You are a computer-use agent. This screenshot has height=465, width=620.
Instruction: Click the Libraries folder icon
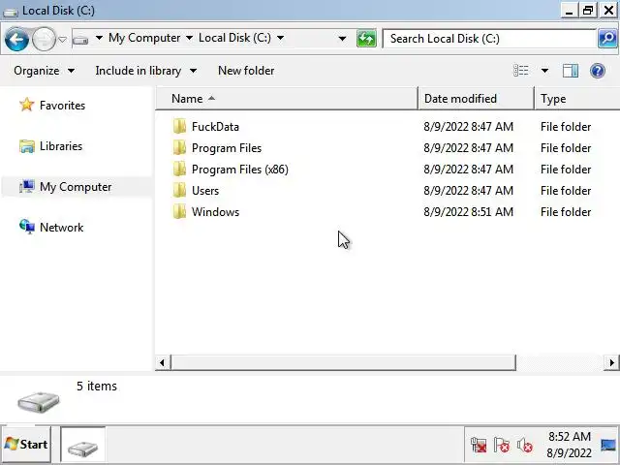(x=27, y=146)
